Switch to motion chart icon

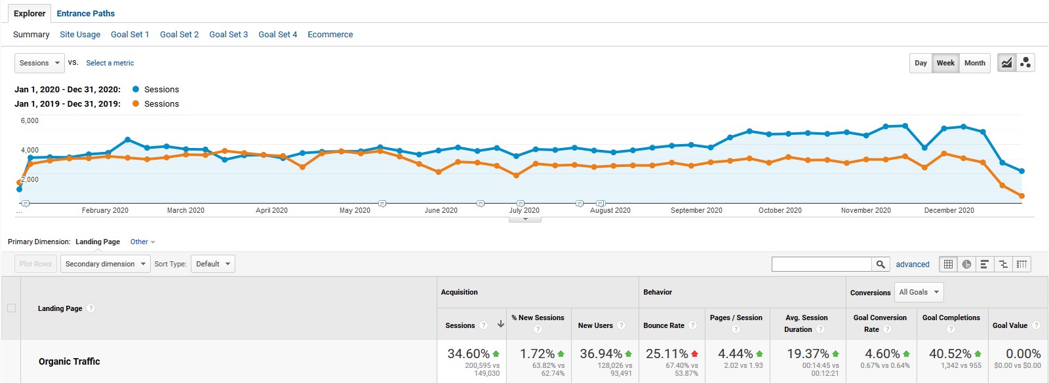pyautogui.click(x=1025, y=63)
